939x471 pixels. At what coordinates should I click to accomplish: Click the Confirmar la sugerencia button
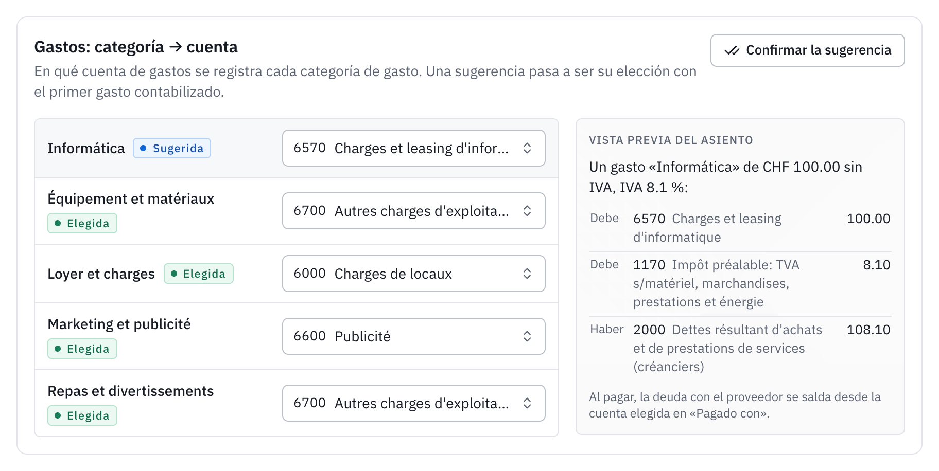coord(807,50)
